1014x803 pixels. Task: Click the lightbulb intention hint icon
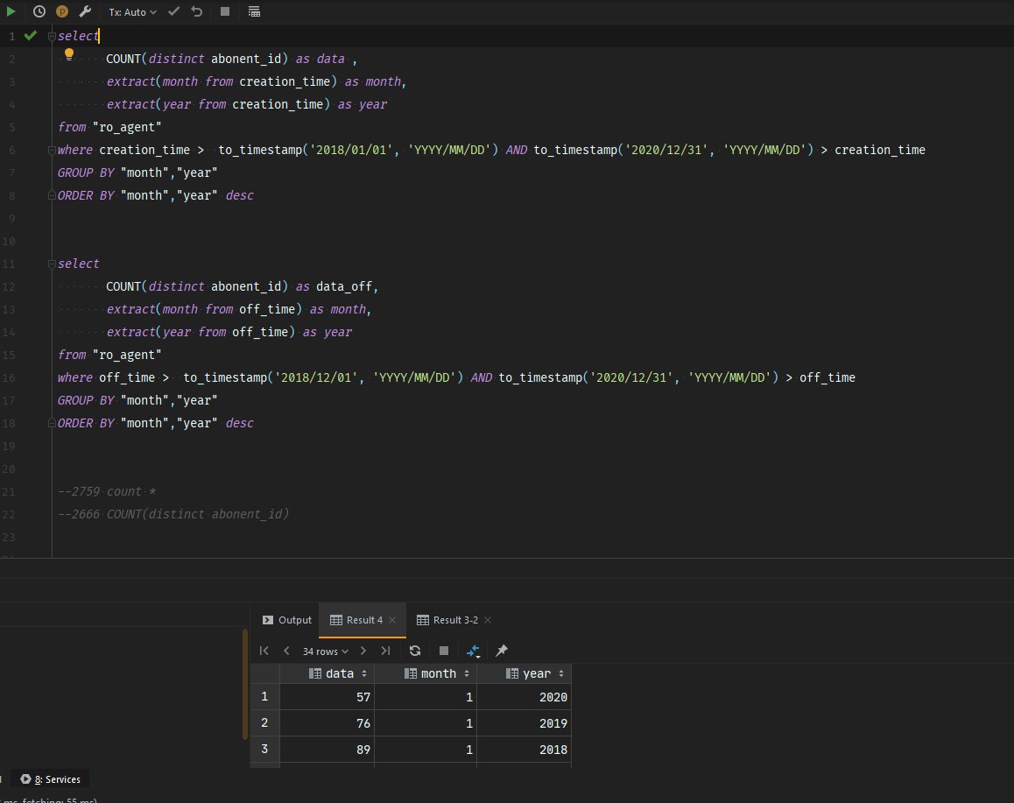[70, 54]
